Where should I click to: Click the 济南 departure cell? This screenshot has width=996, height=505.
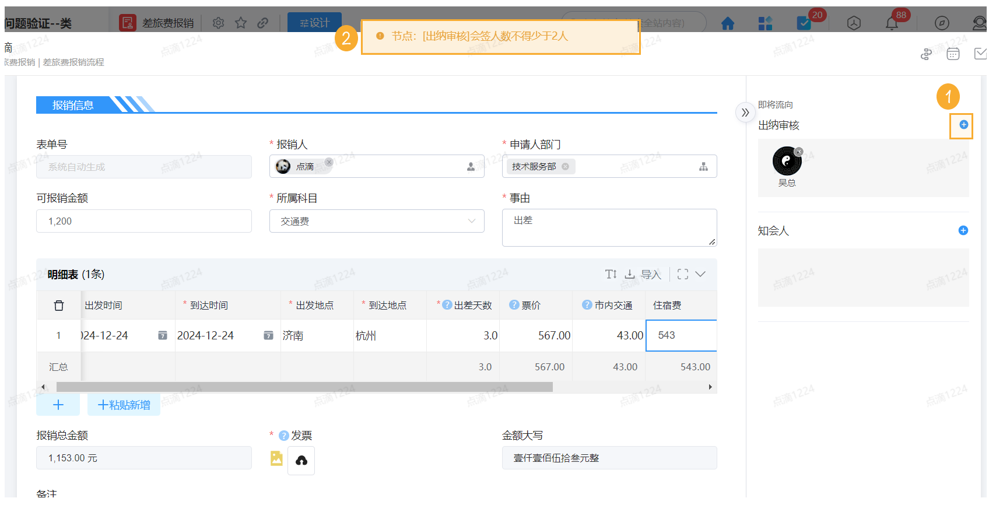click(x=317, y=335)
